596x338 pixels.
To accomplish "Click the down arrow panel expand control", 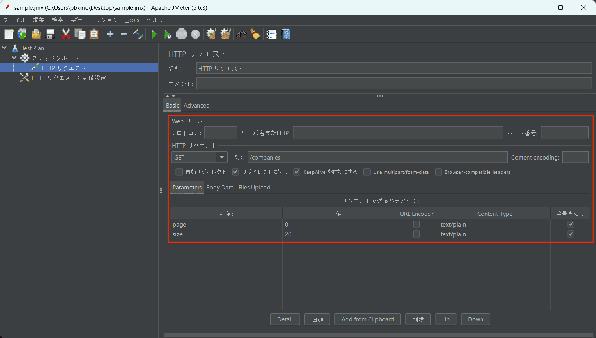I will pos(173,96).
